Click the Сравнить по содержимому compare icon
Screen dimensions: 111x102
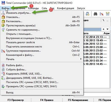pyautogui.click(x=3, y=30)
